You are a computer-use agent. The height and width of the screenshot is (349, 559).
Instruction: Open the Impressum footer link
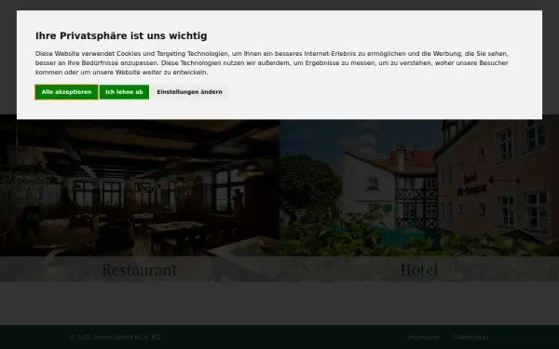pos(424,337)
